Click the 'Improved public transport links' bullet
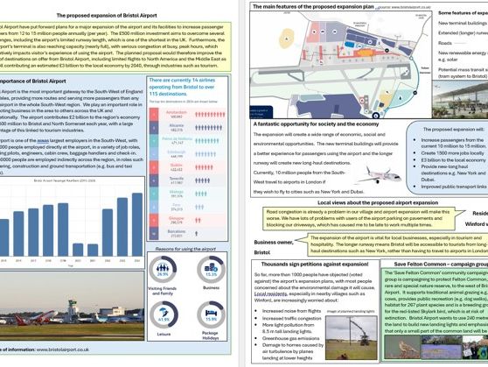This screenshot has width=488, height=367. click(454, 187)
